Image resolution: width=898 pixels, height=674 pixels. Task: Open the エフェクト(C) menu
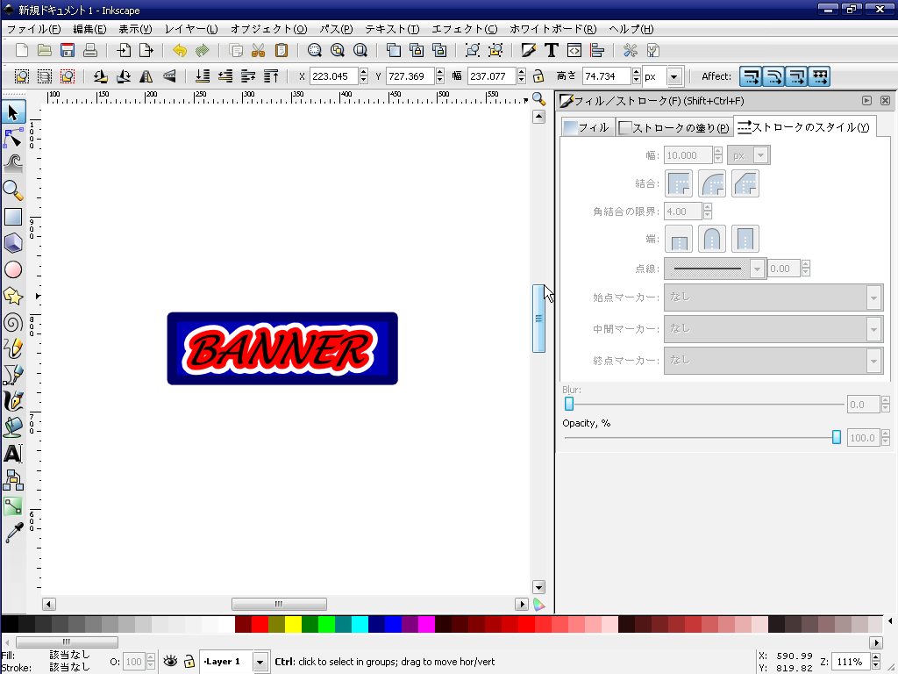[x=464, y=29]
